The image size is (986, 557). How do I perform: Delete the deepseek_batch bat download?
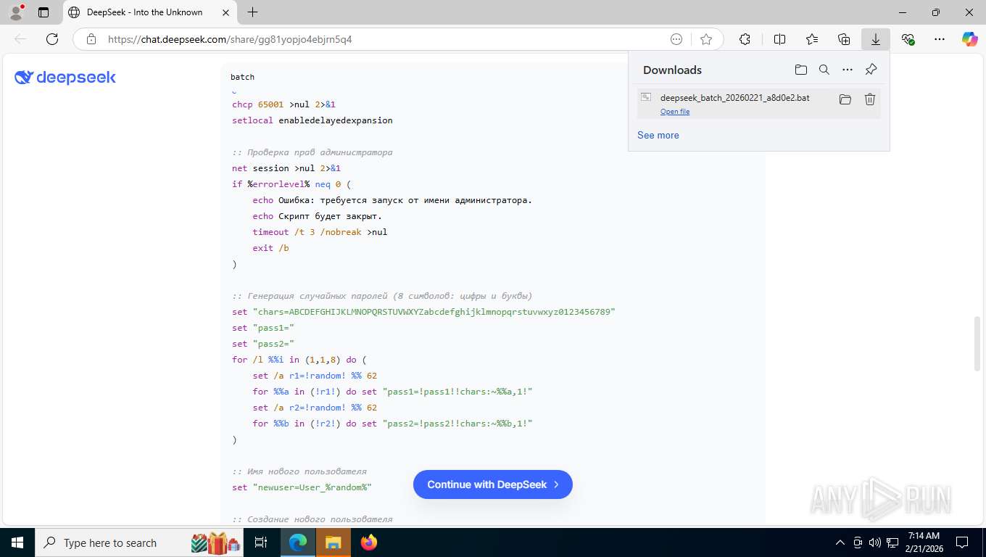[870, 99]
